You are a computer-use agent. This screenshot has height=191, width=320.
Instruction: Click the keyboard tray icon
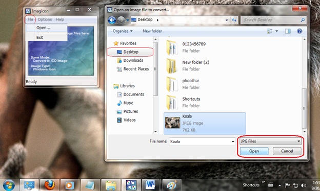(x=271, y=185)
